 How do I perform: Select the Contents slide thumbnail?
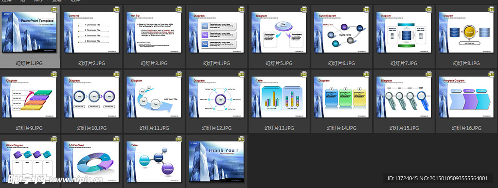click(x=92, y=32)
